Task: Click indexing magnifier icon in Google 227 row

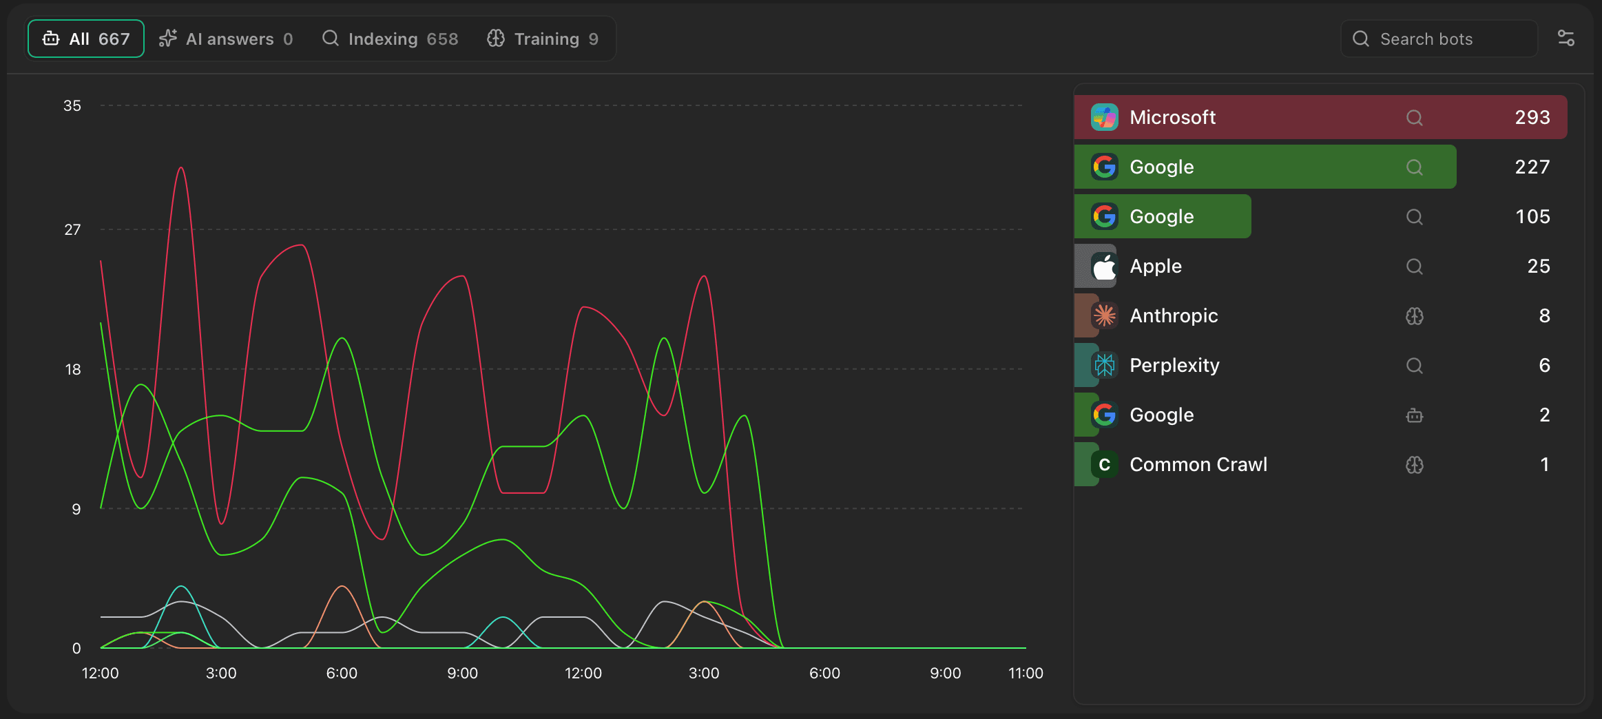Action: (x=1415, y=167)
